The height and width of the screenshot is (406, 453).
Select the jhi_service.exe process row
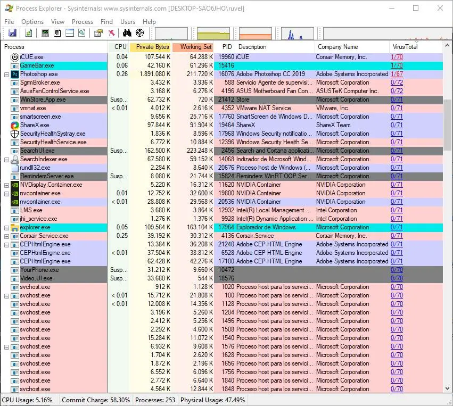pos(222,219)
